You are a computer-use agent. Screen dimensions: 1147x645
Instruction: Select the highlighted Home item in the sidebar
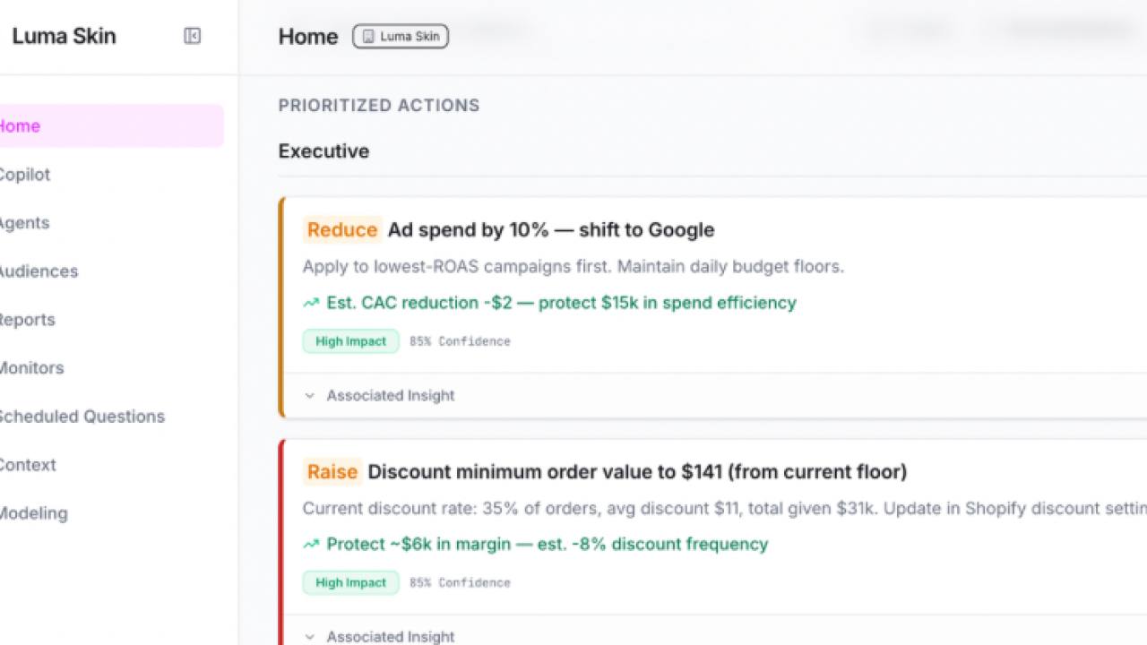[x=20, y=125]
